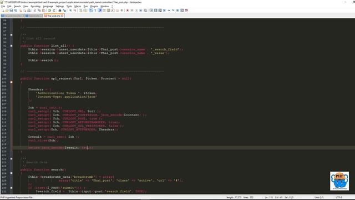Toggle Word Wrap in the toolbar
The width and height of the screenshot is (355, 200).
91,11
